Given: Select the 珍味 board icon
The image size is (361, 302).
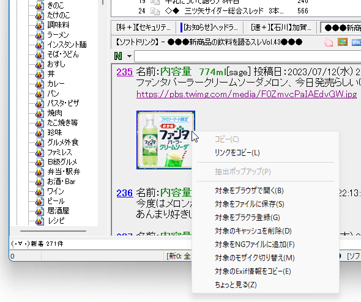Looking at the screenshot, I should (39, 133).
